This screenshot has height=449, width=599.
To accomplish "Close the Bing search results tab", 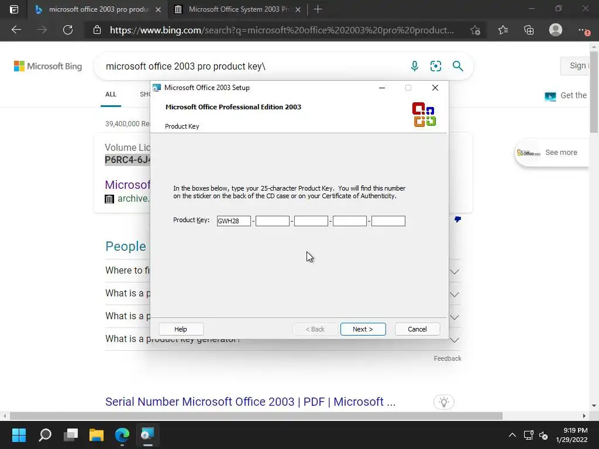I will tap(158, 9).
